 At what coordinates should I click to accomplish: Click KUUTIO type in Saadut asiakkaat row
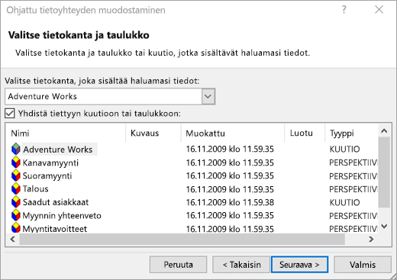(344, 202)
